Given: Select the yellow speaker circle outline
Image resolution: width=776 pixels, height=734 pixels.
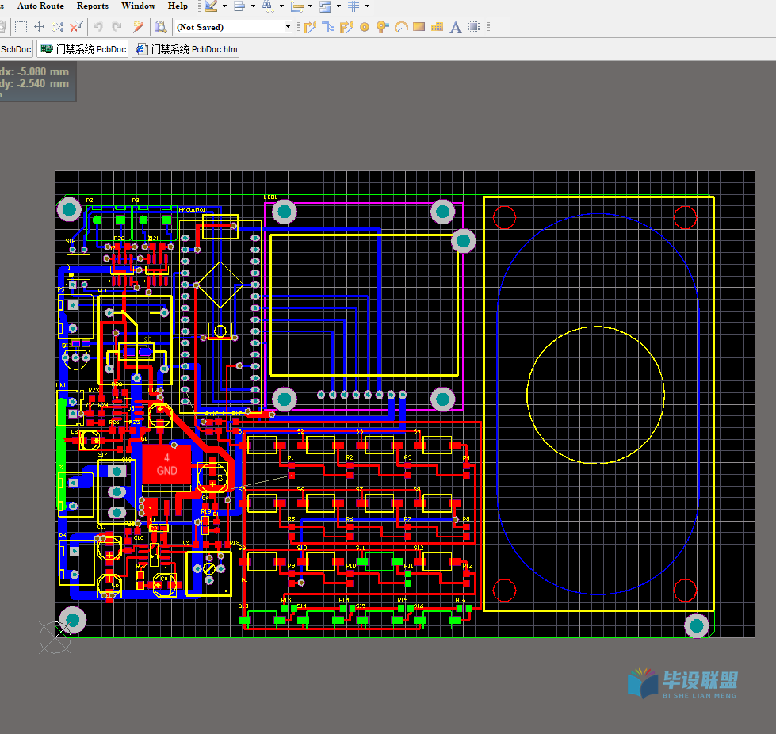Looking at the screenshot, I should click(x=595, y=395).
